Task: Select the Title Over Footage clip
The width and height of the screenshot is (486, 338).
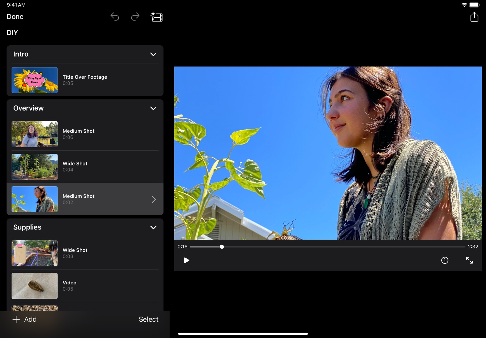Action: tap(85, 80)
